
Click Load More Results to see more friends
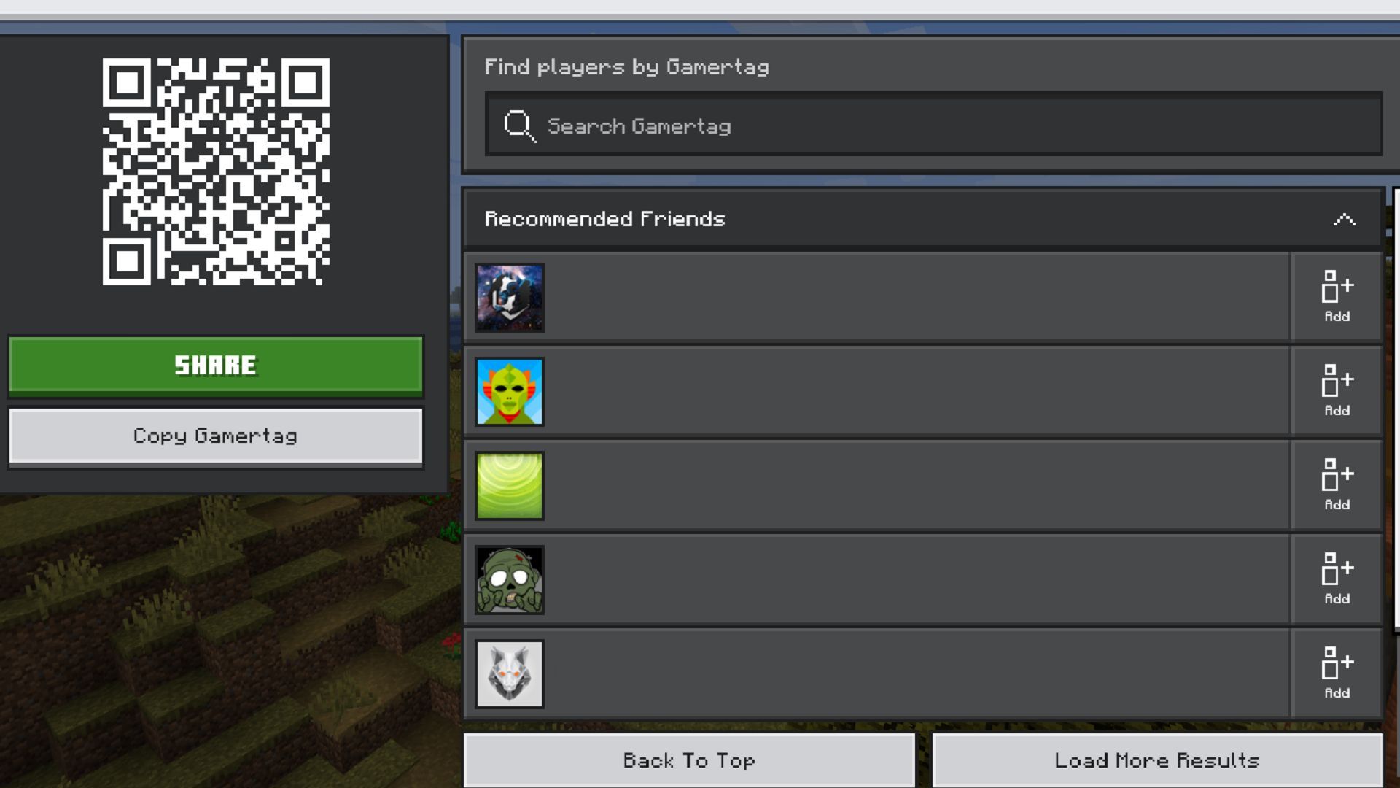[x=1156, y=760]
